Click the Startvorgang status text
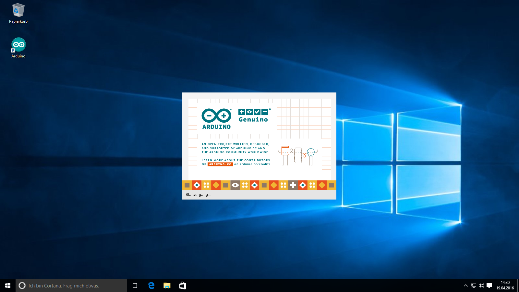Viewport: 519px width, 292px height. pos(198,195)
